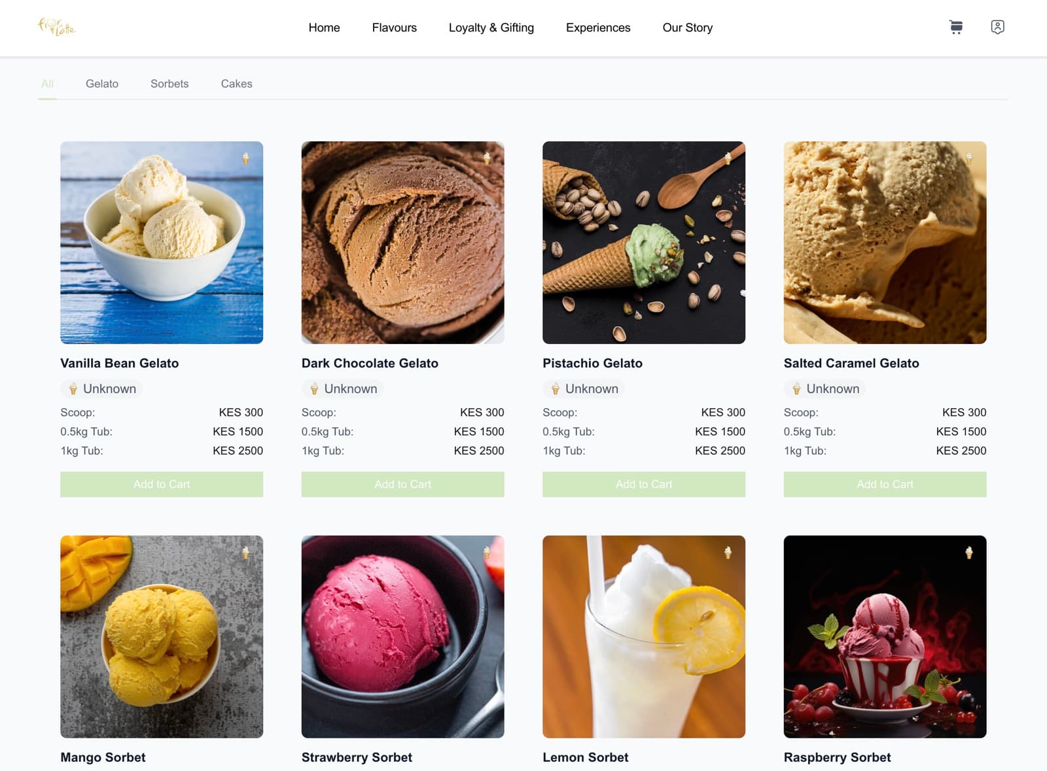Open the Experiences navigation link

tap(598, 27)
